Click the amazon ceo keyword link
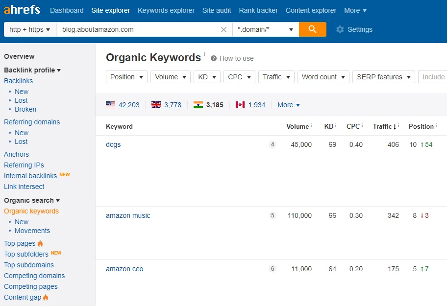447x306 pixels. pos(124,269)
